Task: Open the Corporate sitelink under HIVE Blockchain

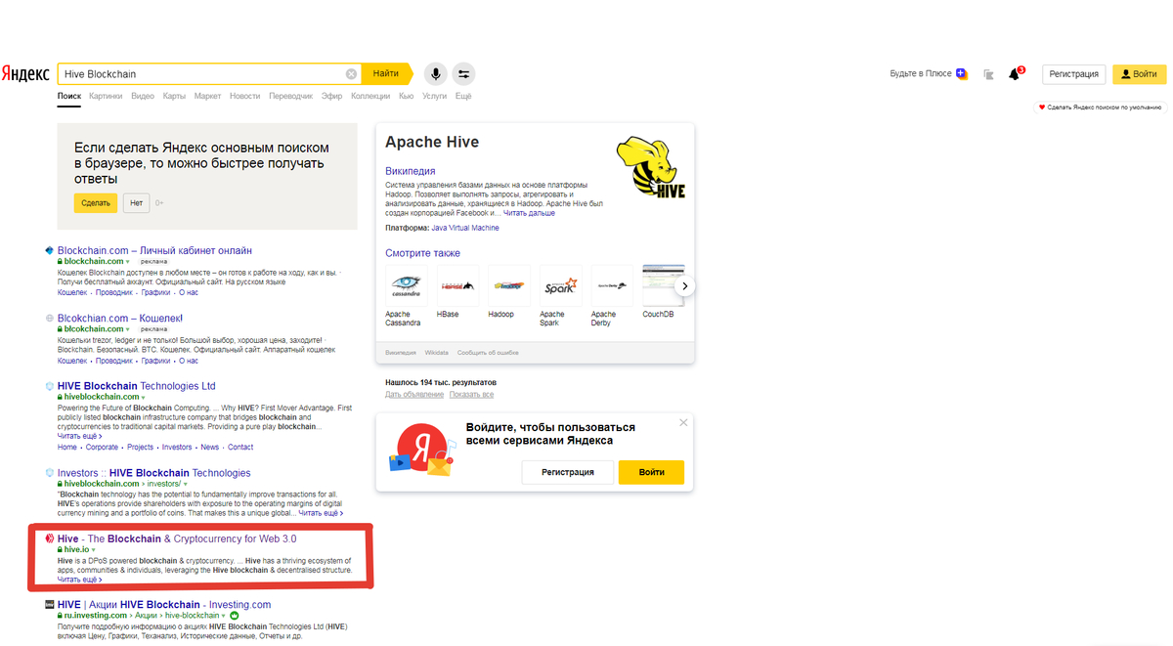Action: click(102, 448)
